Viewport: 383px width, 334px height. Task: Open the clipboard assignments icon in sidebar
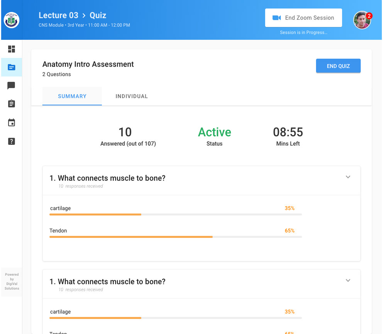tap(12, 103)
